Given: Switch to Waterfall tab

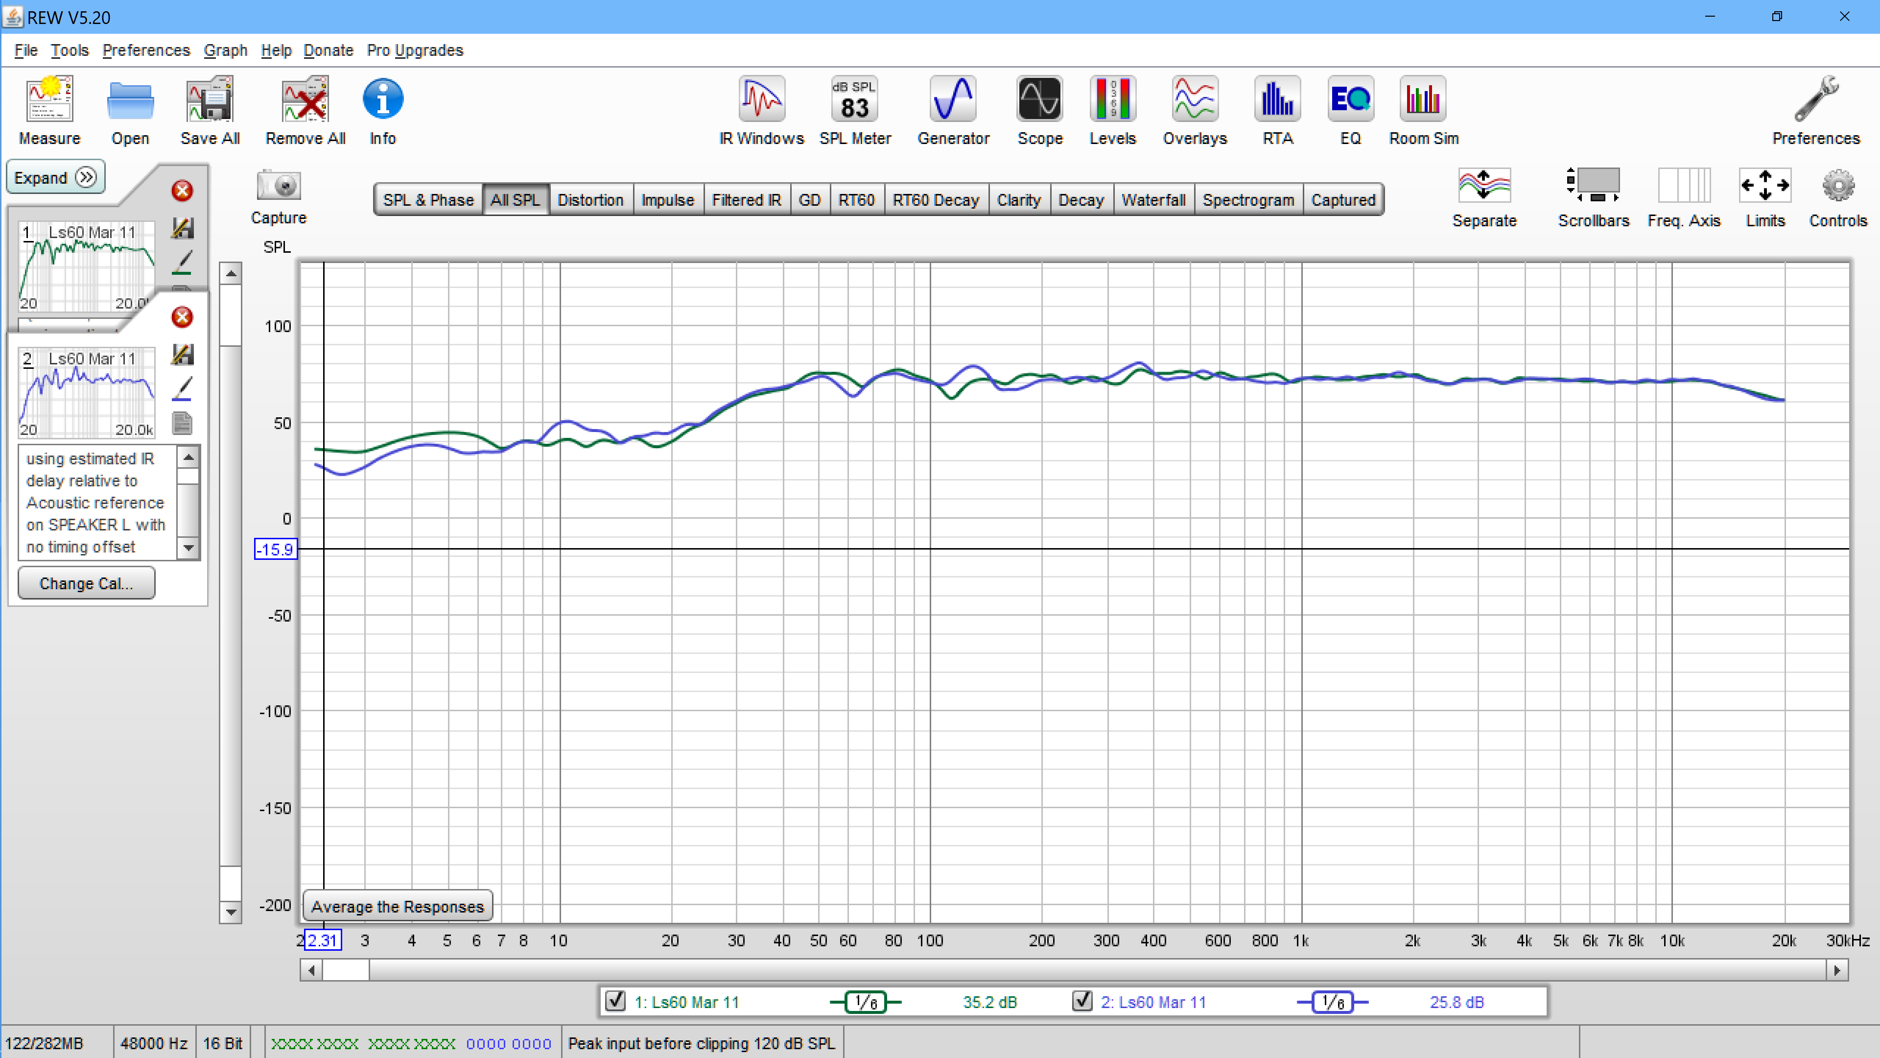Looking at the screenshot, I should [1153, 200].
